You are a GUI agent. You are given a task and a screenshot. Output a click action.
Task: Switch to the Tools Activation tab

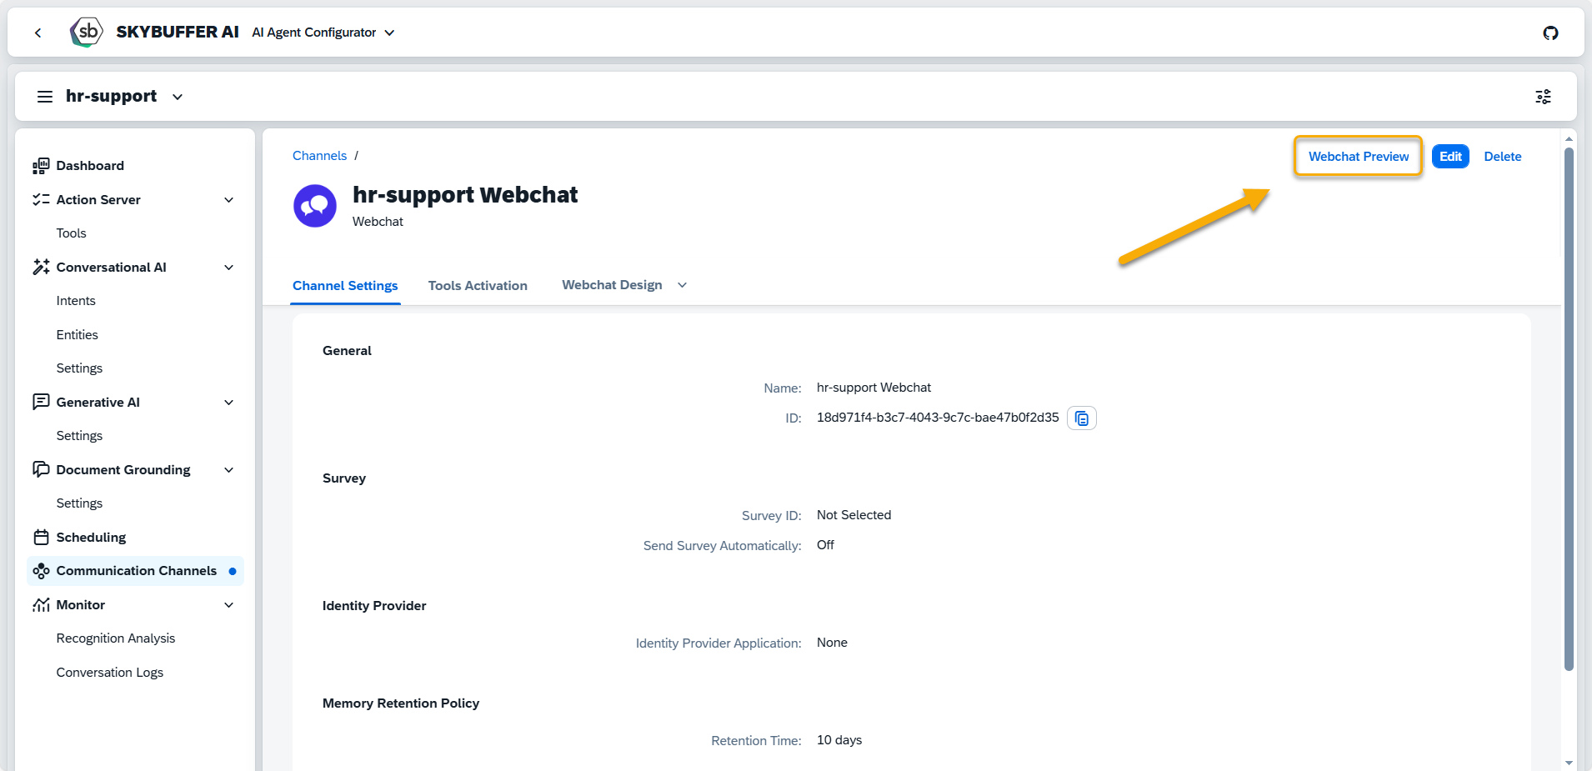(478, 286)
